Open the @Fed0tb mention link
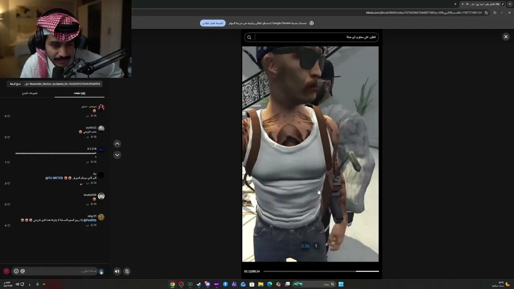This screenshot has width=514, height=289. pos(90,220)
